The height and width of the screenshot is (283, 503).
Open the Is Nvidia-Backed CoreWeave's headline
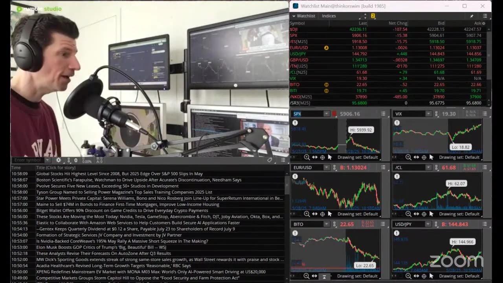pos(122,241)
